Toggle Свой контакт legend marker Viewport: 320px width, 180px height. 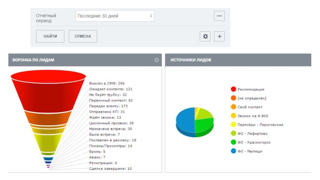click(x=233, y=107)
